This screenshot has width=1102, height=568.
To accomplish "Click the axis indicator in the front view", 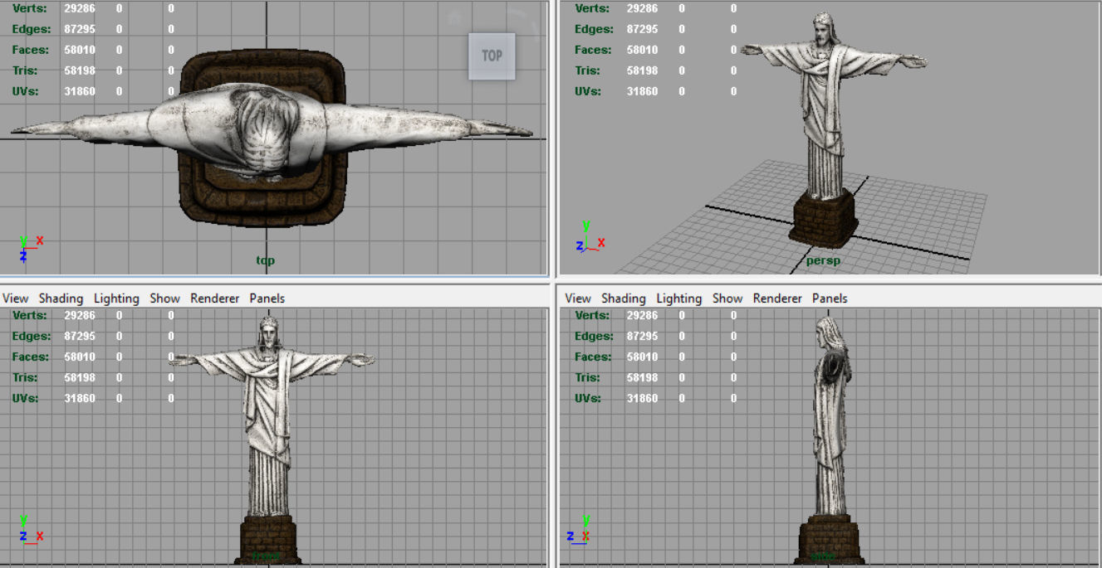I will (x=29, y=530).
